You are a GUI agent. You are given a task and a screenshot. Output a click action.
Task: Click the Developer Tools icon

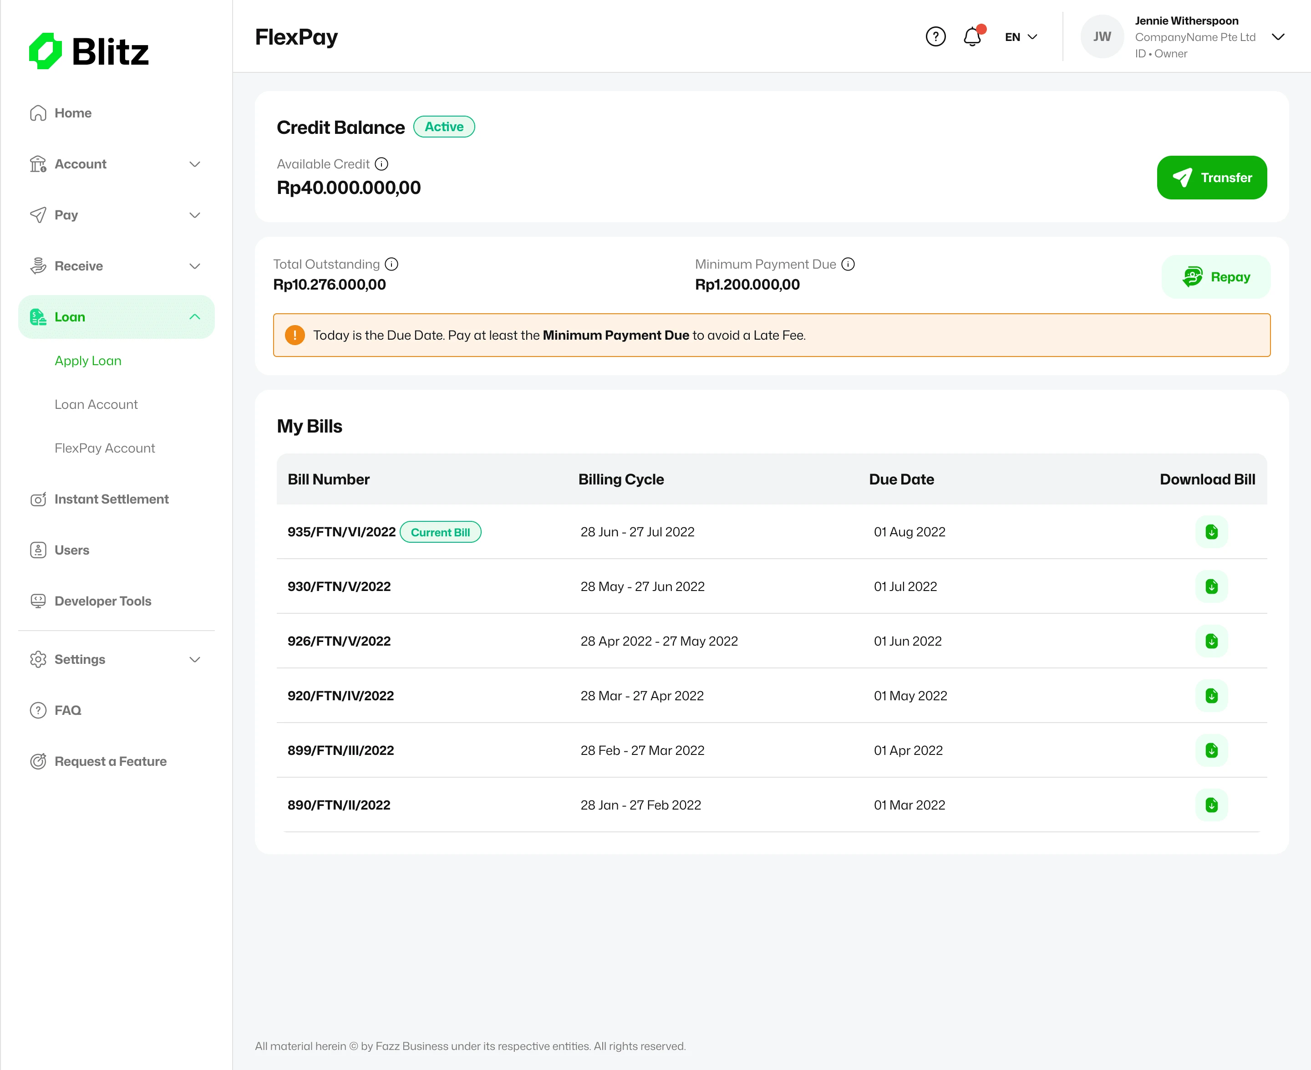[38, 601]
